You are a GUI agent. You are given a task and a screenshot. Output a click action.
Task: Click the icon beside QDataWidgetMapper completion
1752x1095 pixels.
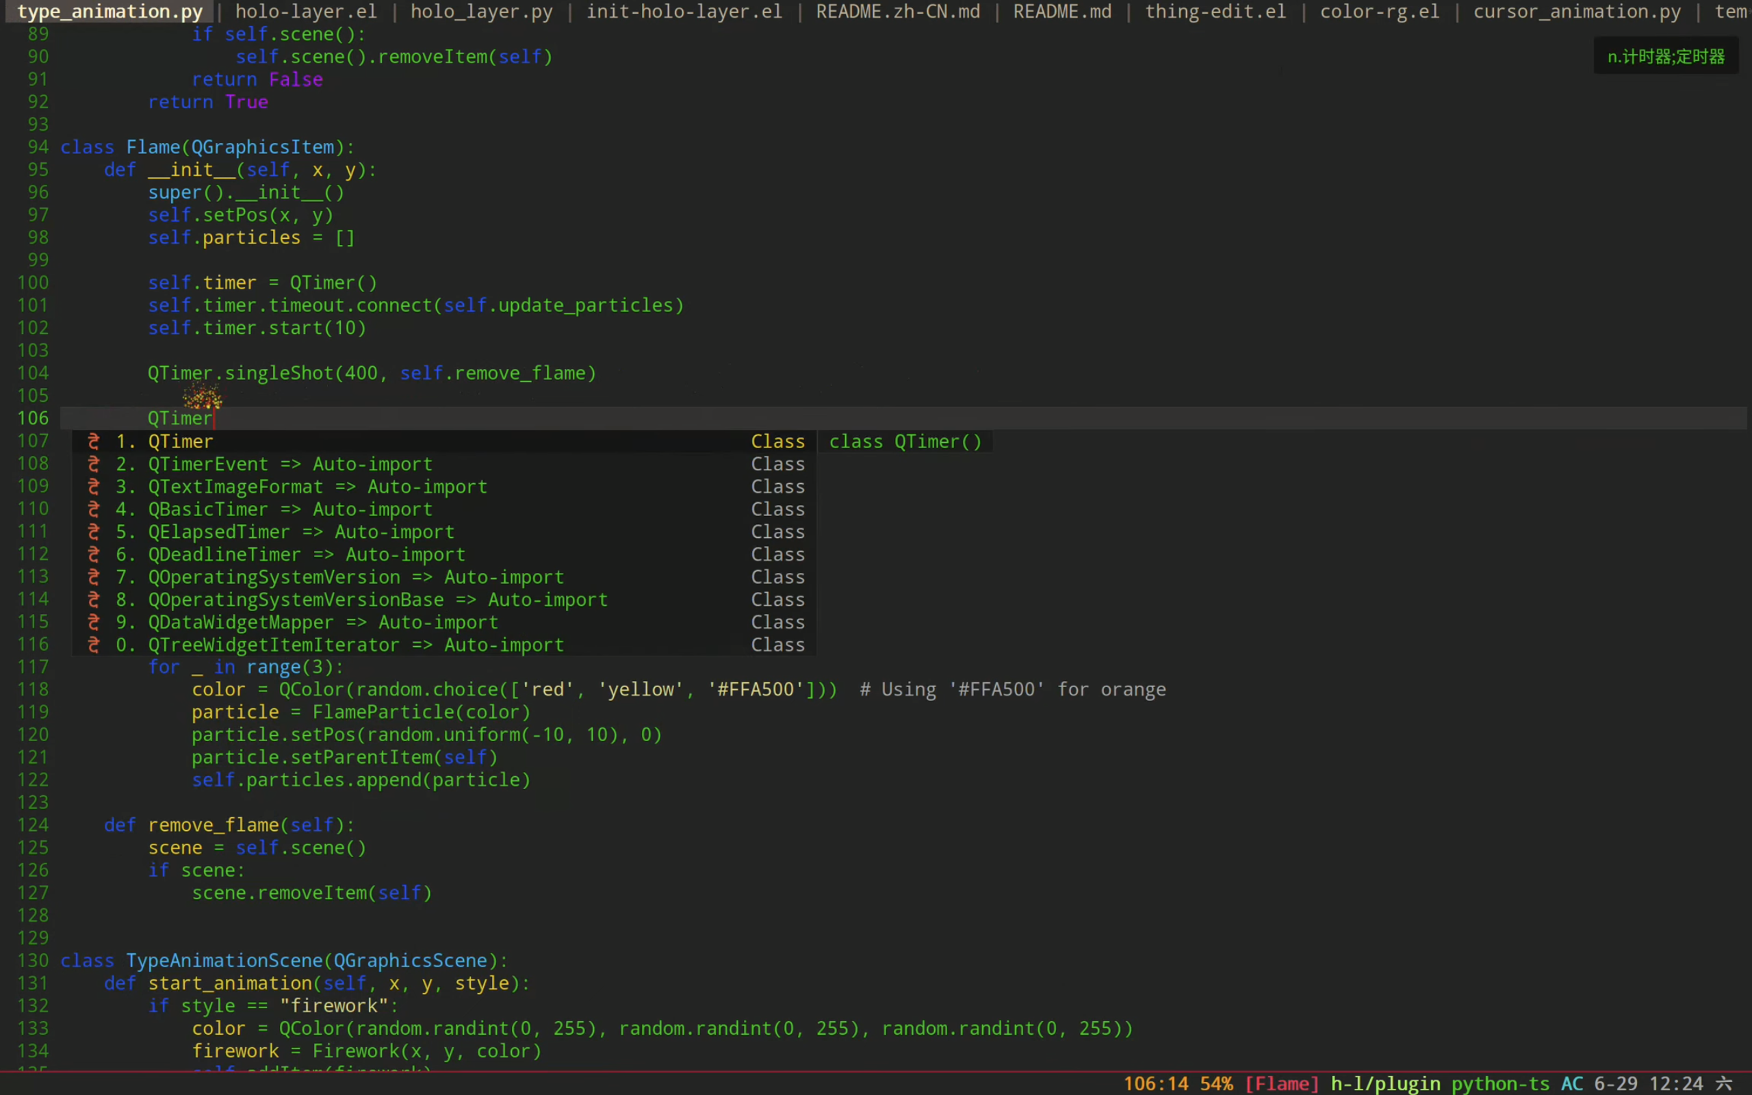tap(93, 622)
